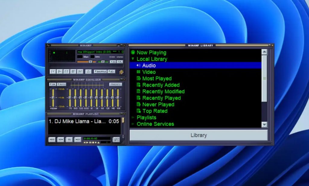Click the mini Stop button in the playlist window
Image resolution: width=309 pixels, height=186 pixels.
point(93,143)
